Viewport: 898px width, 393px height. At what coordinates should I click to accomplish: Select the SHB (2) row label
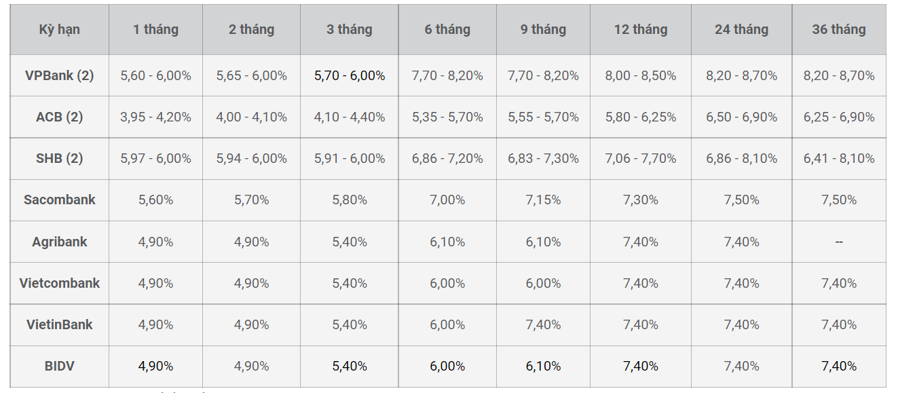(59, 159)
